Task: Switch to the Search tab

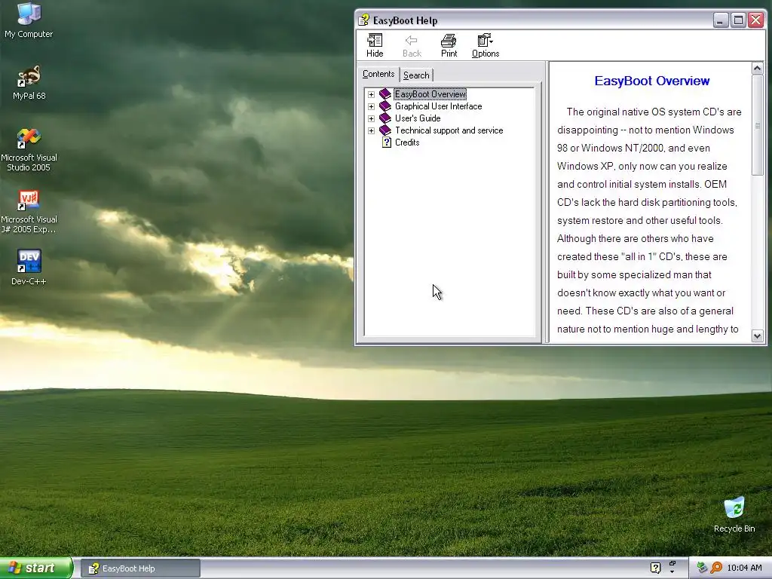Action: click(416, 75)
